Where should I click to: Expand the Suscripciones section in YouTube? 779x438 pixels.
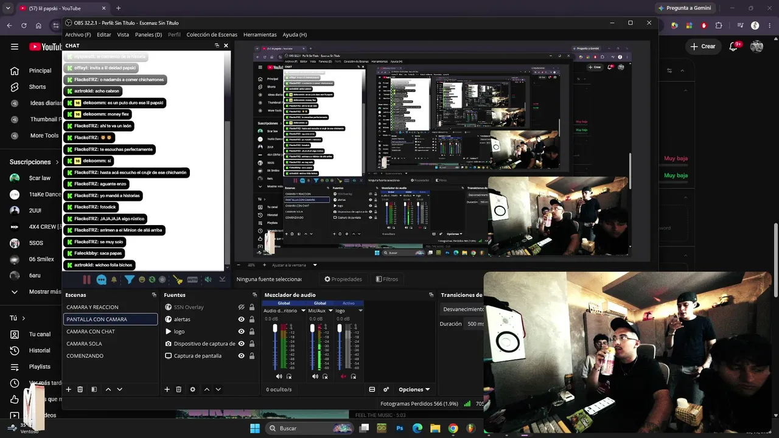point(34,162)
